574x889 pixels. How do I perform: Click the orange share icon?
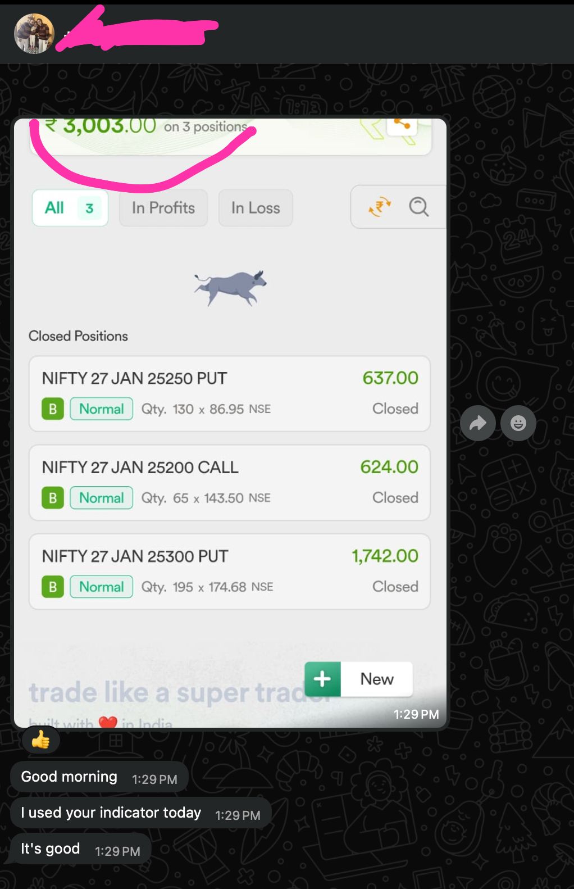click(x=402, y=125)
